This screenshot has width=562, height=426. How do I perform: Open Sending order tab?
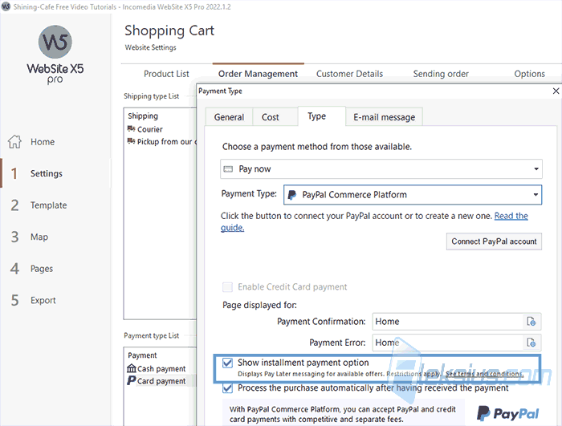[x=441, y=74]
